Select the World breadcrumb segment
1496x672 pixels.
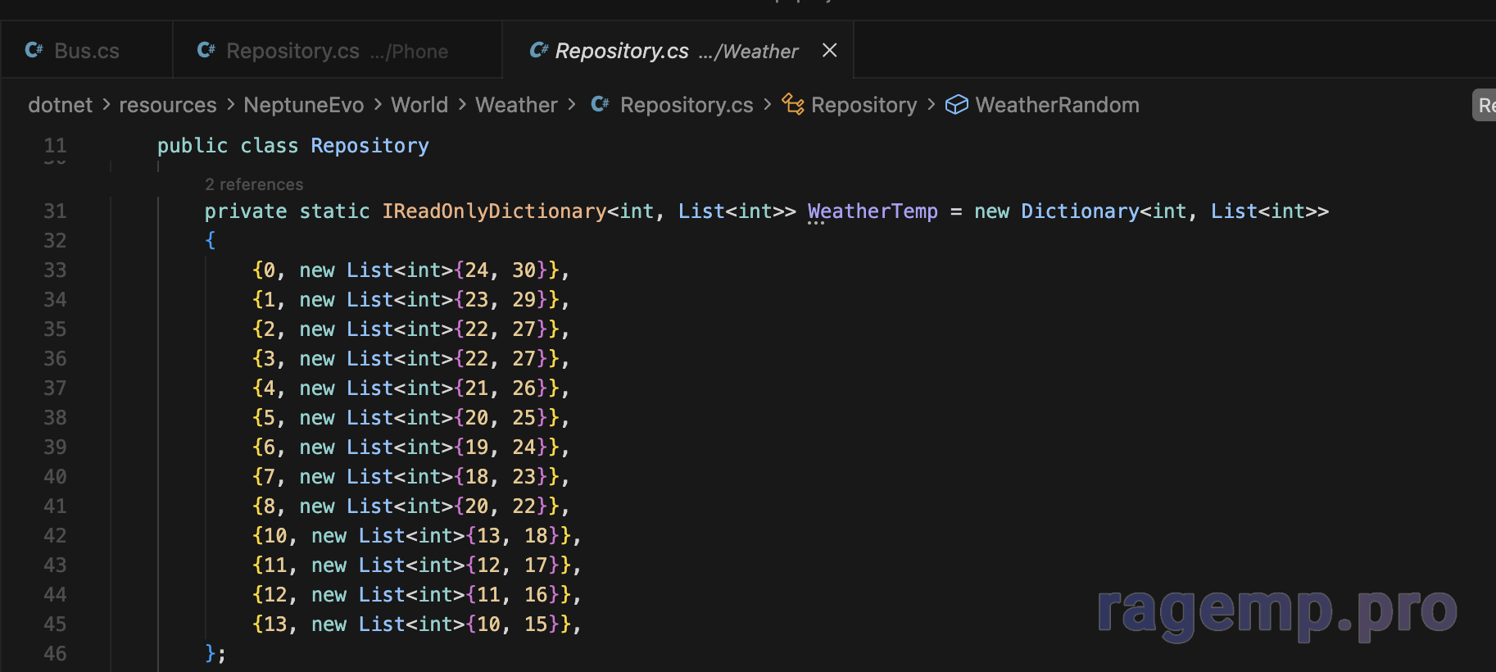coord(419,105)
